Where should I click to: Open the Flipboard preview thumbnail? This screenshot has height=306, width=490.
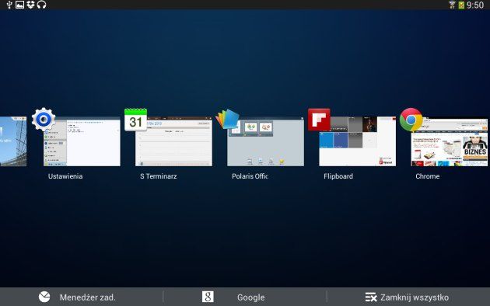[x=358, y=141]
